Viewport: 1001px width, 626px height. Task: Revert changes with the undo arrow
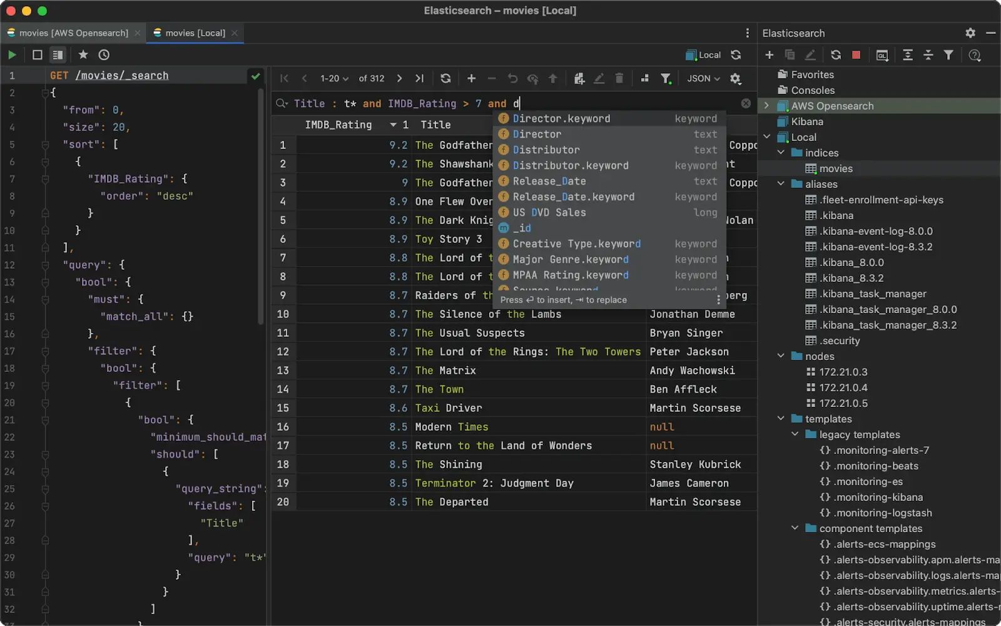512,78
